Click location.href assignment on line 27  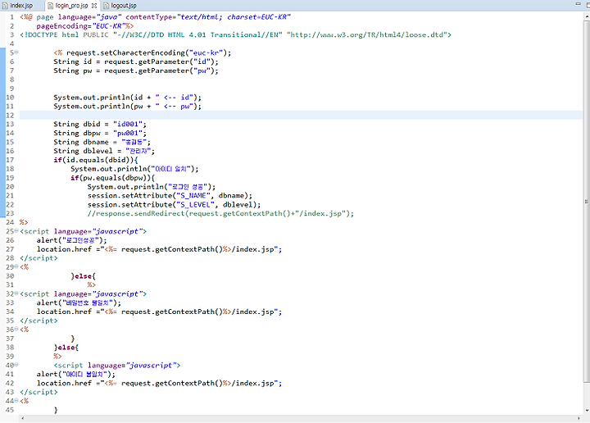pos(159,249)
